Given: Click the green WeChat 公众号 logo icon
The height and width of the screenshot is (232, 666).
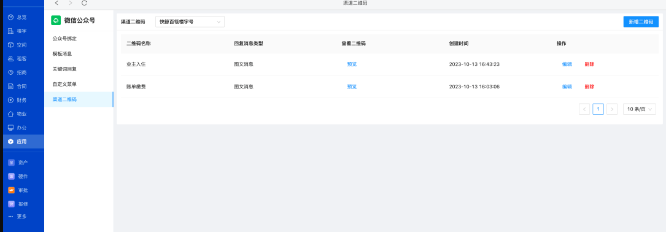Looking at the screenshot, I should [x=56, y=20].
